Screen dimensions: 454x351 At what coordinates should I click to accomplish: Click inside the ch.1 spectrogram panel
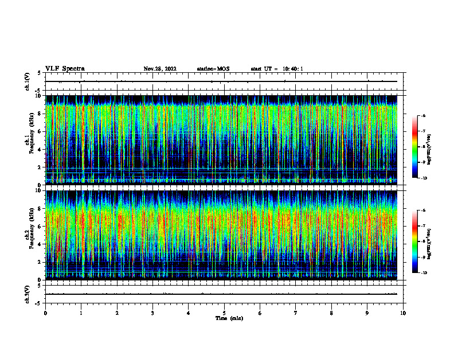click(221, 140)
